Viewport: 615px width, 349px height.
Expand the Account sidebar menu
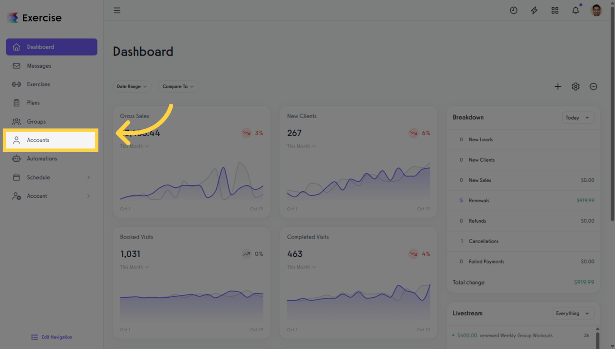37,196
